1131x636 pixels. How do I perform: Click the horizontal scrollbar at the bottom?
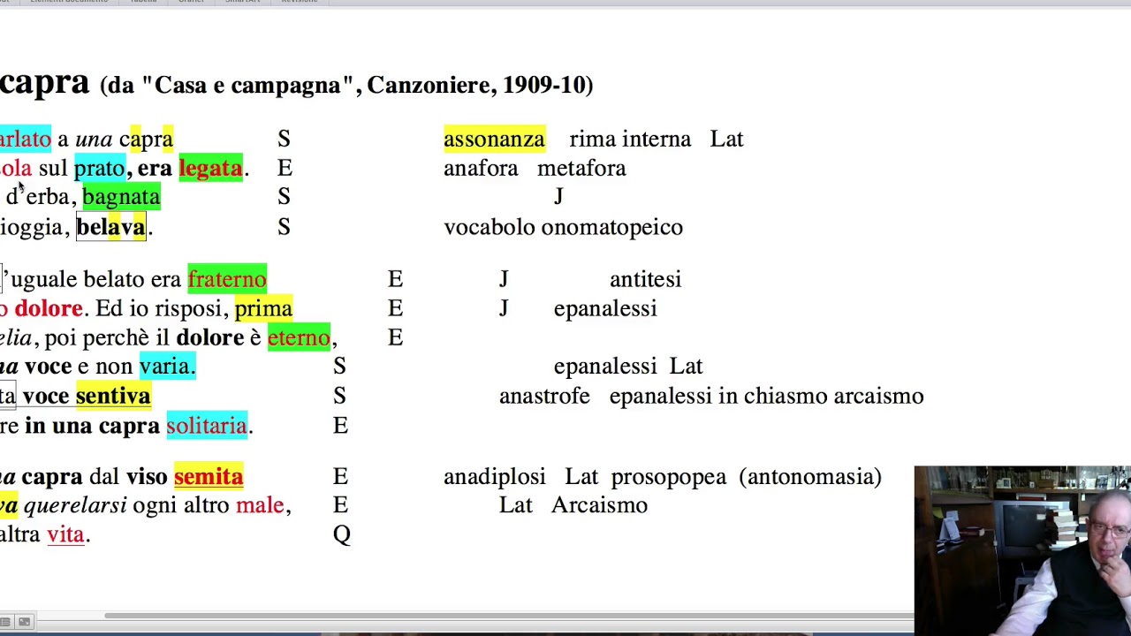pyautogui.click(x=509, y=616)
